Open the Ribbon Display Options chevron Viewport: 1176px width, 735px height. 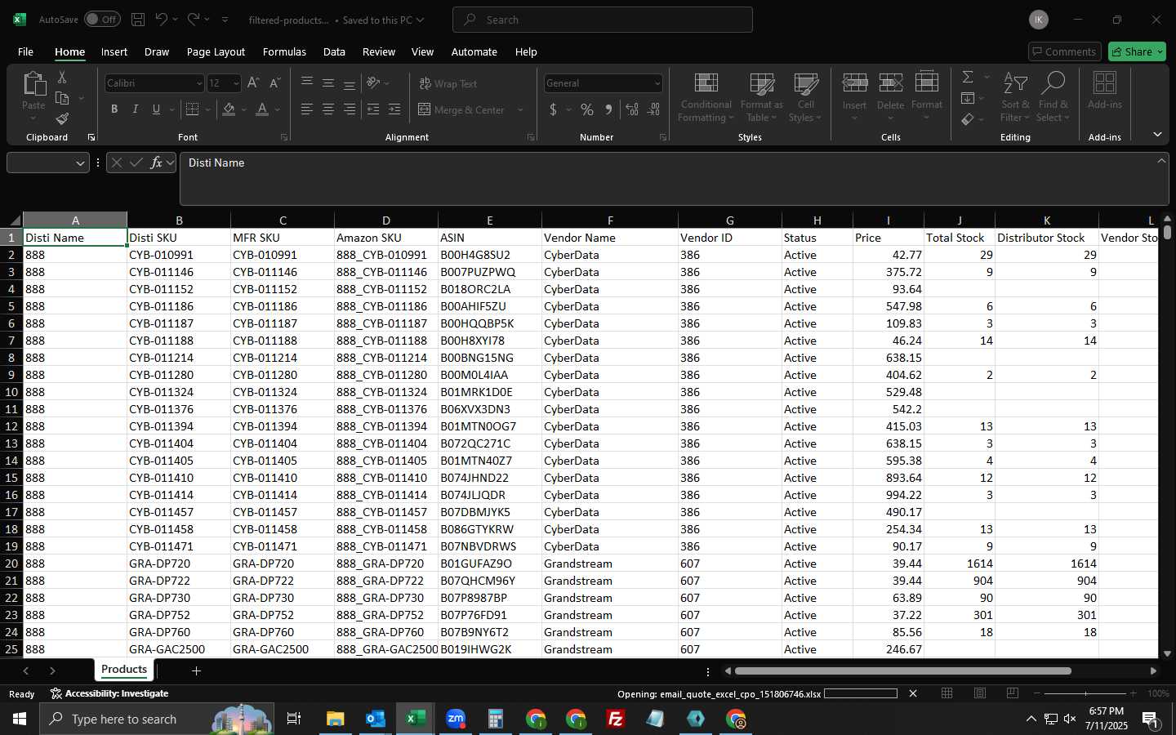click(1157, 134)
